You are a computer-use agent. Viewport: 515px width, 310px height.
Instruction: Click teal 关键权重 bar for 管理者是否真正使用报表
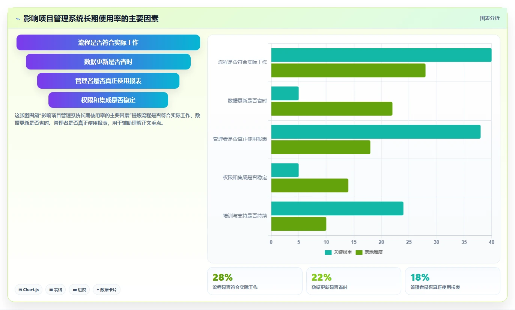[x=376, y=132]
